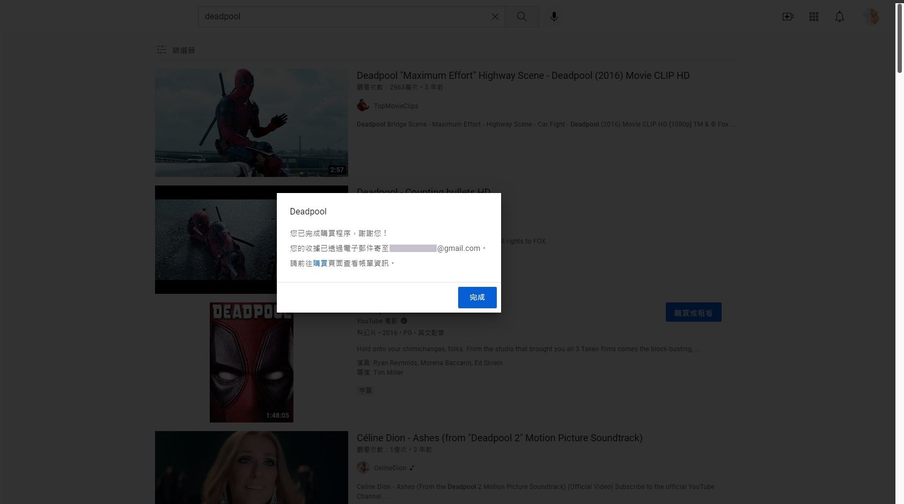Image resolution: width=904 pixels, height=504 pixels.
Task: Click the music note icon beside CelineDion
Action: pyautogui.click(x=411, y=467)
